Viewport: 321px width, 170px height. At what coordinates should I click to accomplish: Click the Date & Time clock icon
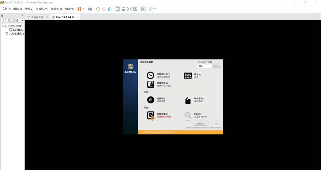(x=150, y=75)
